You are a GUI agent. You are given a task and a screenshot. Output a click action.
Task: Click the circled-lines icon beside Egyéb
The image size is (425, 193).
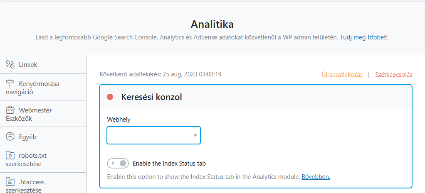10,137
